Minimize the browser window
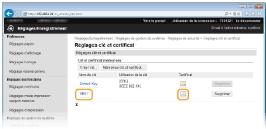The image size is (266, 129). coord(242,7)
